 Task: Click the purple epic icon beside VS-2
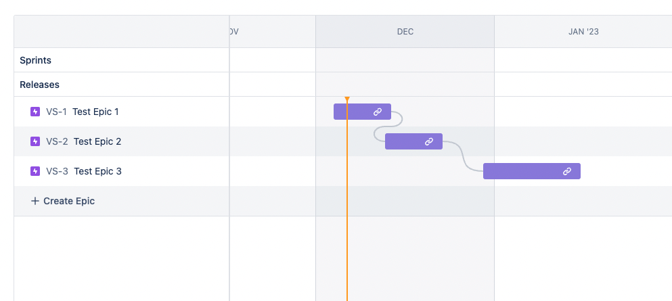click(x=35, y=141)
